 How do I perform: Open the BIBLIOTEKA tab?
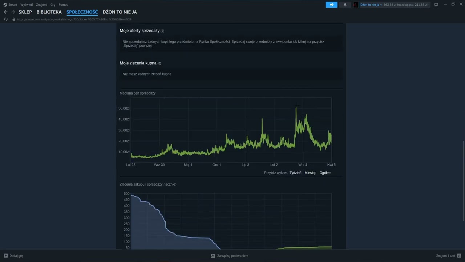pos(49,12)
